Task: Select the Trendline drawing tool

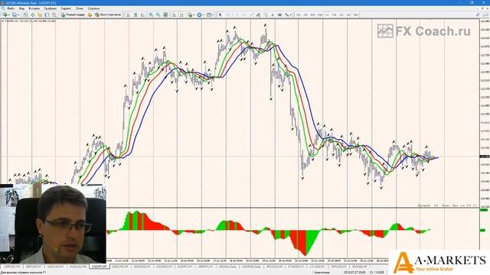Action: 251,15
